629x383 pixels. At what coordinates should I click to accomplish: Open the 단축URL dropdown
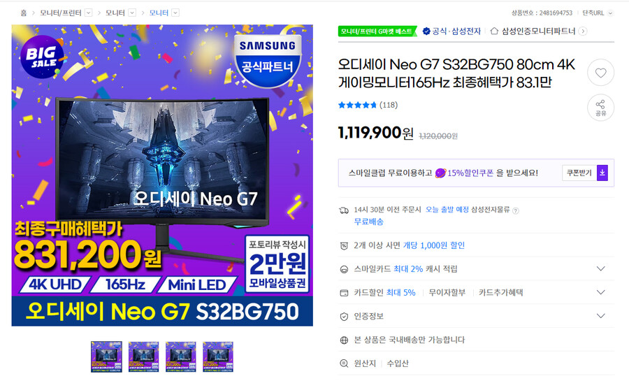[610, 13]
